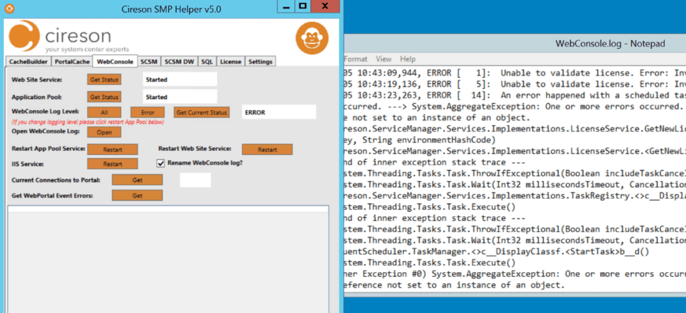Viewport: 686px width, 313px height.
Task: Switch to the SQL tab
Action: 207,62
